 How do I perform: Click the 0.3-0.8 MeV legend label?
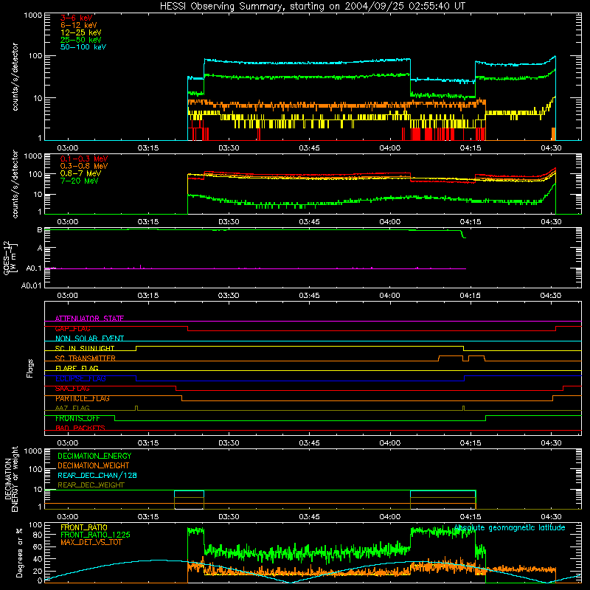[84, 166]
